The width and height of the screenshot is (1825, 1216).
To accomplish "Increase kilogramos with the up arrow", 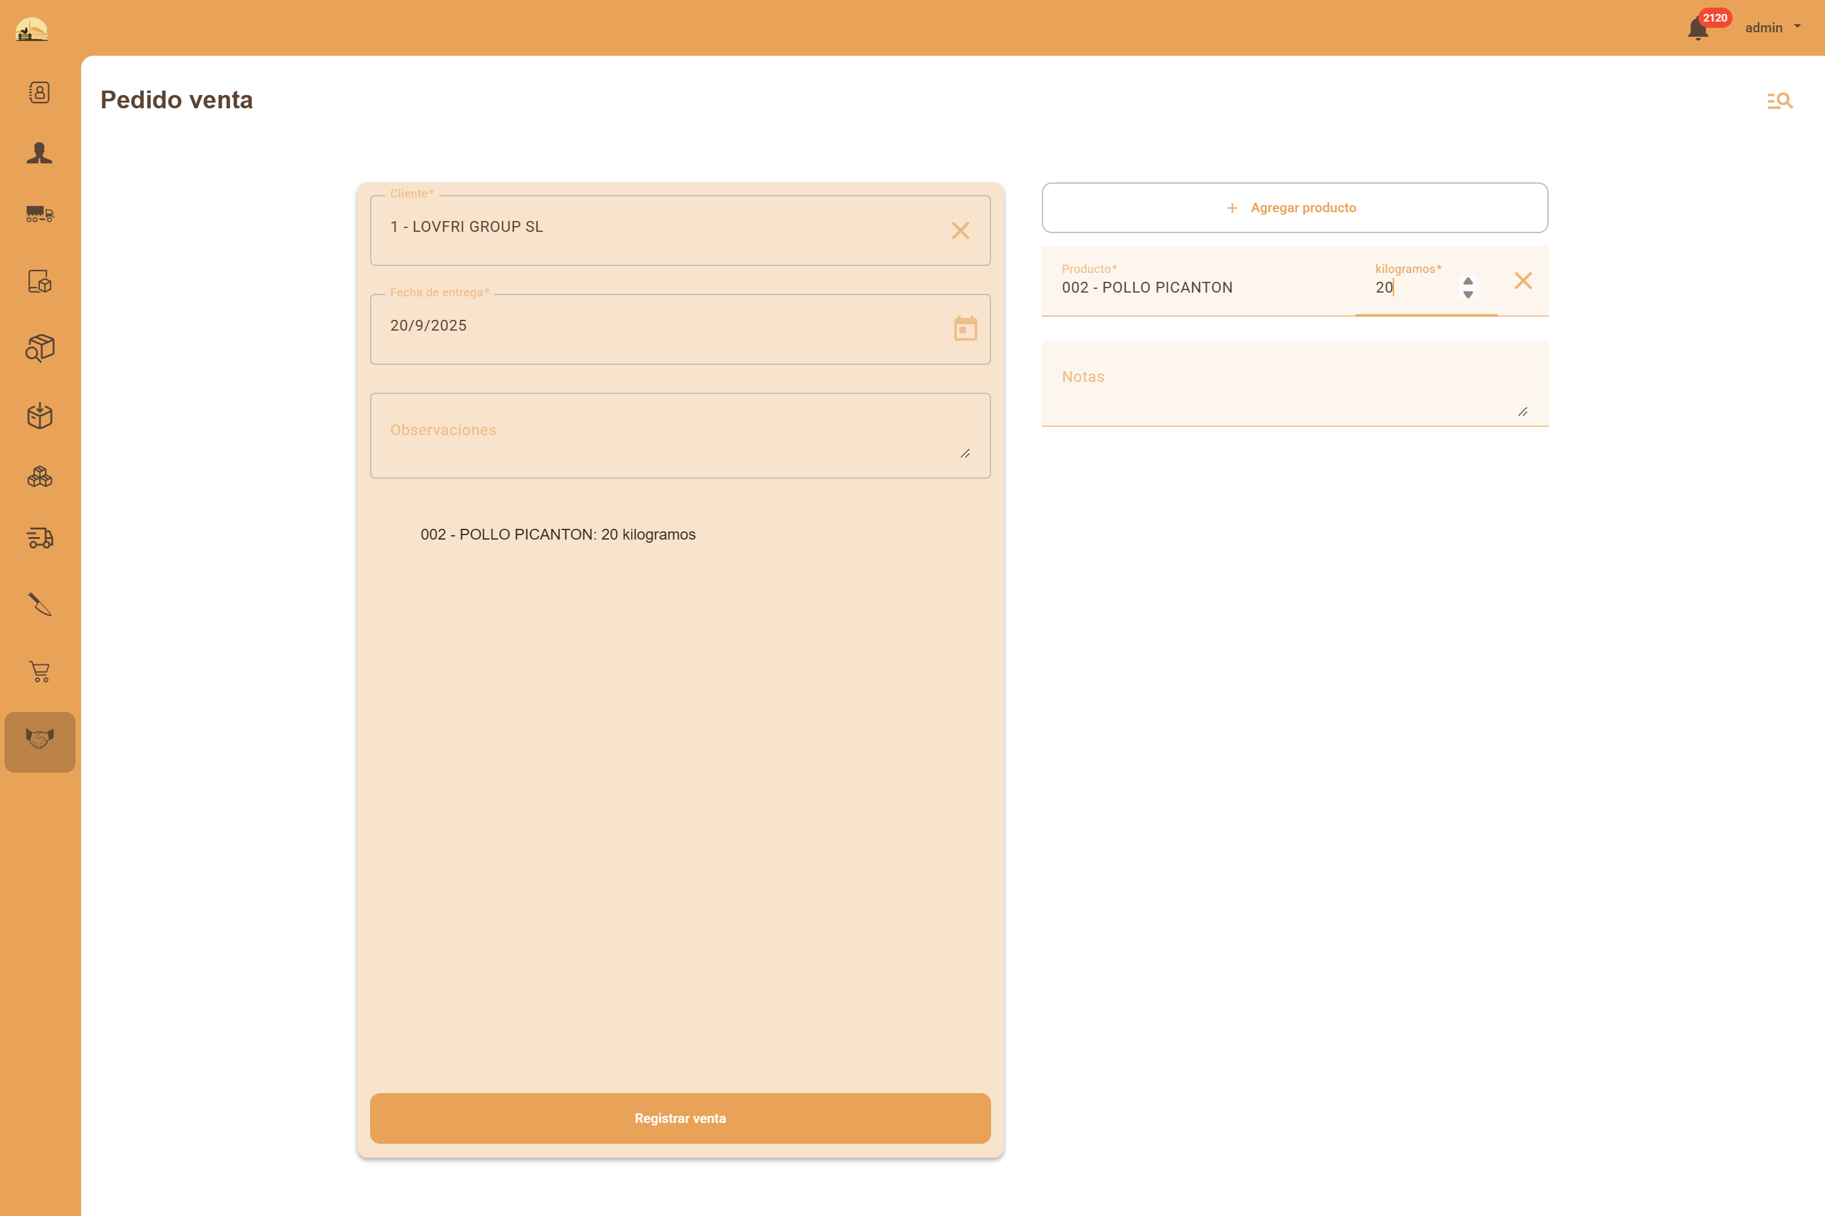I will pos(1468,281).
